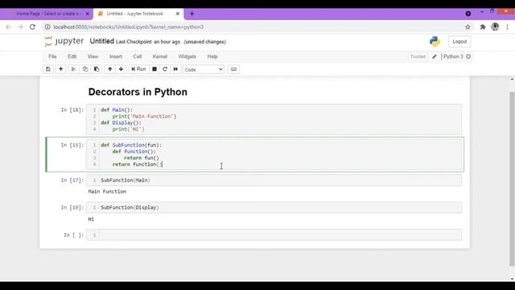The width and height of the screenshot is (515, 290).
Task: Paste cells below icon
Action: [x=97, y=69]
